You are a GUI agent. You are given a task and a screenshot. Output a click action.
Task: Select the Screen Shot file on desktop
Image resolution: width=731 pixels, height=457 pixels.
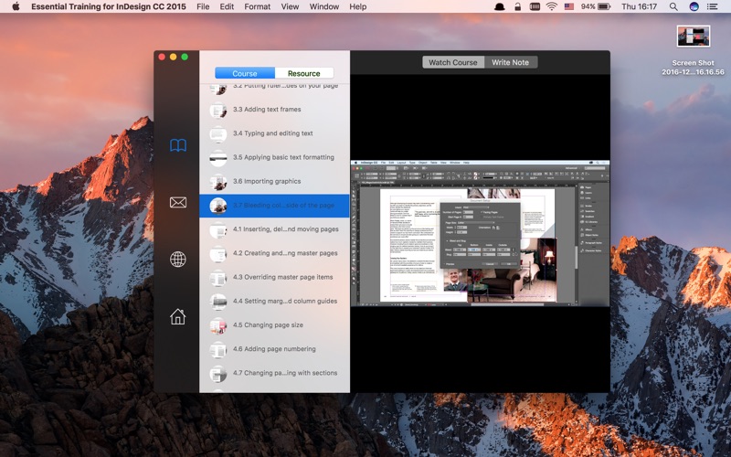[x=694, y=50]
